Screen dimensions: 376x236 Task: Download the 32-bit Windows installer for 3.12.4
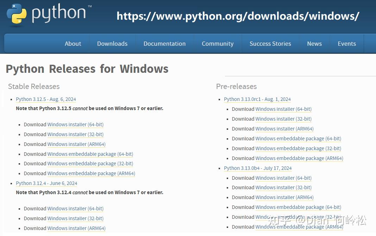75,218
